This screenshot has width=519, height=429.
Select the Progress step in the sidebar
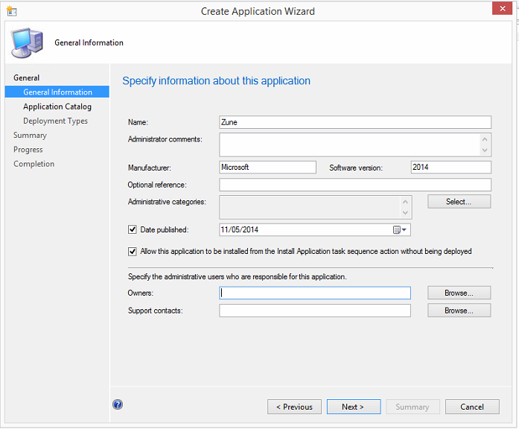pos(28,150)
